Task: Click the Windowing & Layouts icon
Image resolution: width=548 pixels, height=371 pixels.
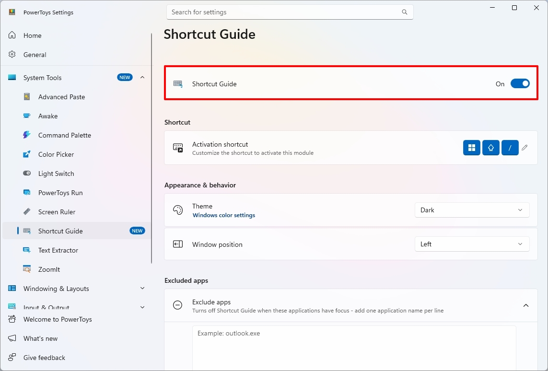Action: pos(12,289)
